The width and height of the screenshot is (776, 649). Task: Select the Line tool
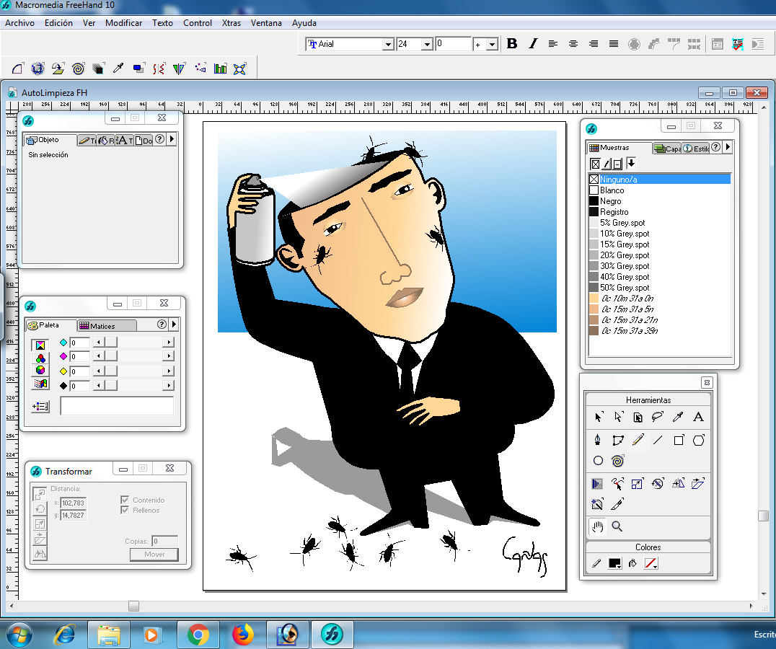(658, 440)
